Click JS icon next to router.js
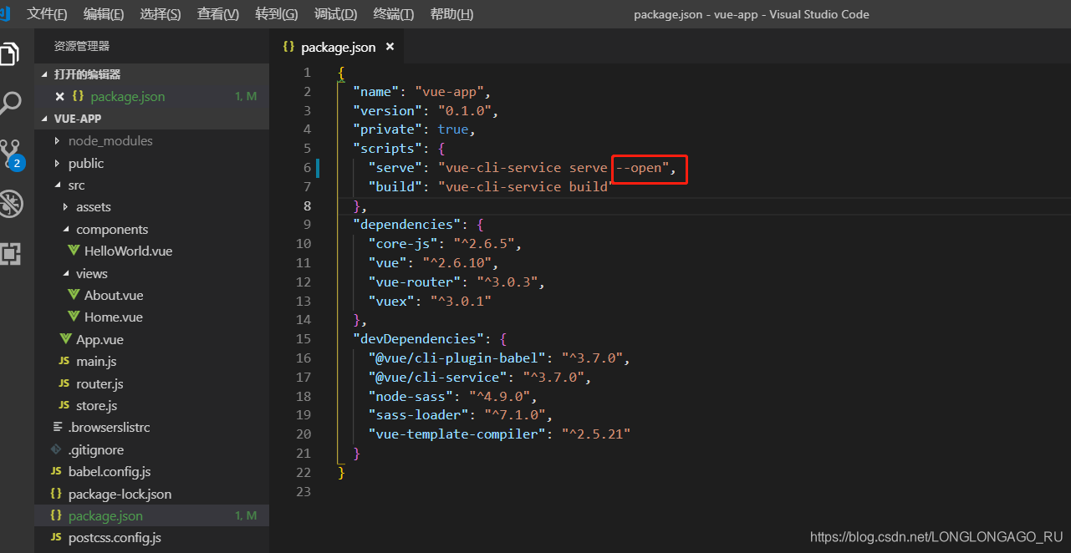 point(64,383)
